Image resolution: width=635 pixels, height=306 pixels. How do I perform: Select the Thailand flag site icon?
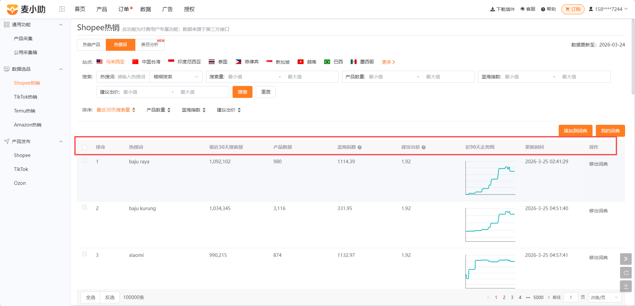tap(212, 61)
